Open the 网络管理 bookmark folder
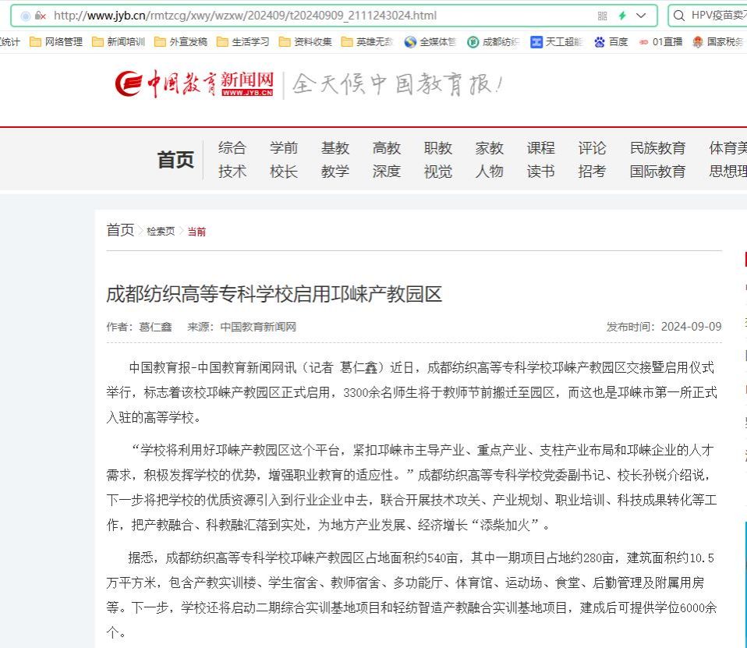This screenshot has width=747, height=648. (x=56, y=42)
